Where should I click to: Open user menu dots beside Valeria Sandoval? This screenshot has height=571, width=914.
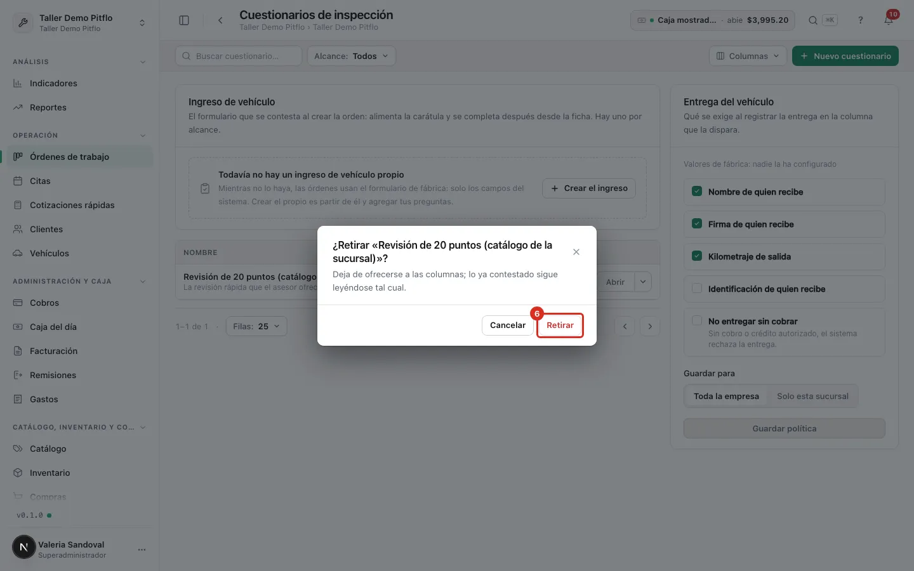142,549
